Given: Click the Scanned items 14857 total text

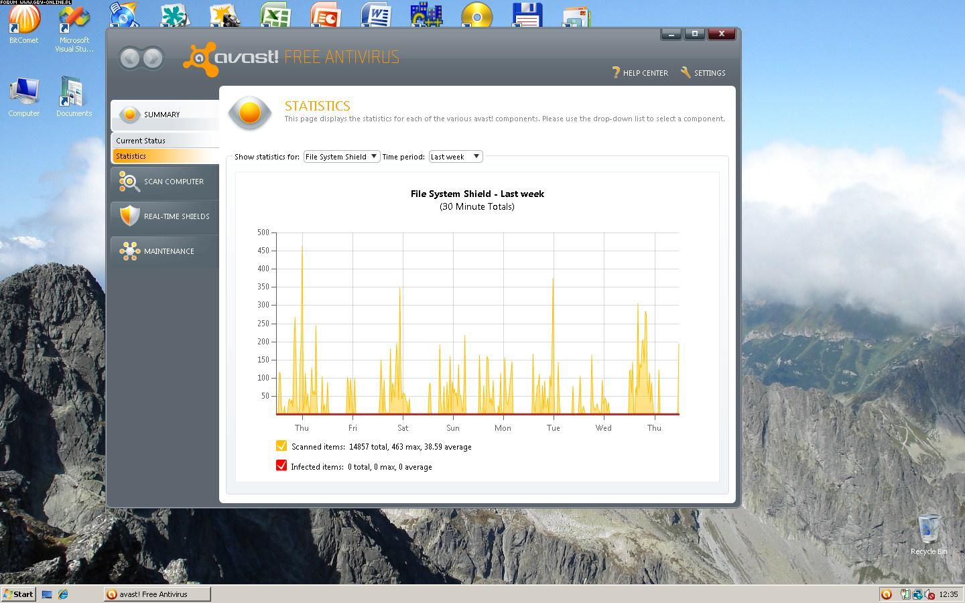Looking at the screenshot, I should pyautogui.click(x=381, y=447).
